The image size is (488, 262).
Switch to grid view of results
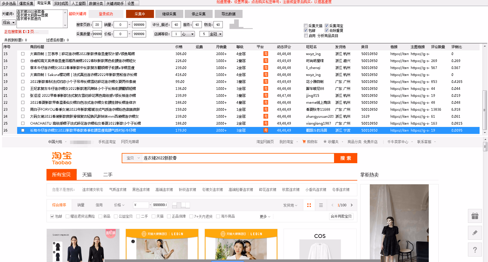click(x=309, y=205)
